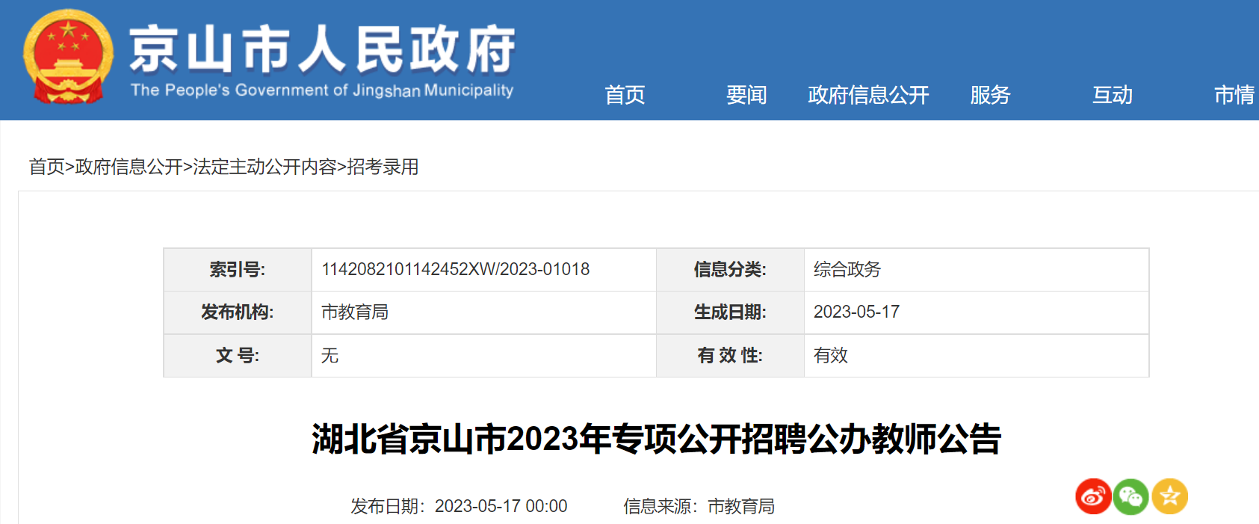Viewport: 1259px width, 524px height.
Task: Click the 无 document number value
Action: coord(330,356)
